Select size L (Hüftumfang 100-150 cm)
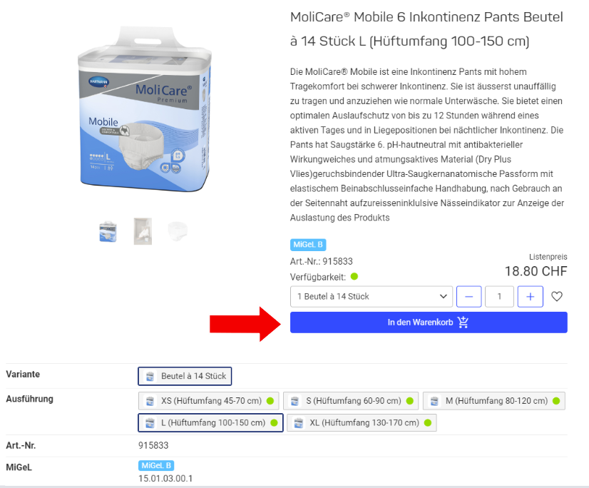Image resolution: width=589 pixels, height=488 pixels. click(210, 422)
